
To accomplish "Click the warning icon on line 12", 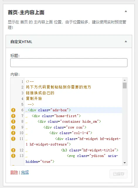I will click(13, 150).
